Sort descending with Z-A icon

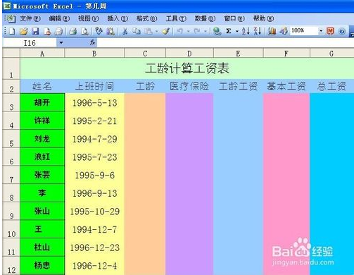click(258, 31)
